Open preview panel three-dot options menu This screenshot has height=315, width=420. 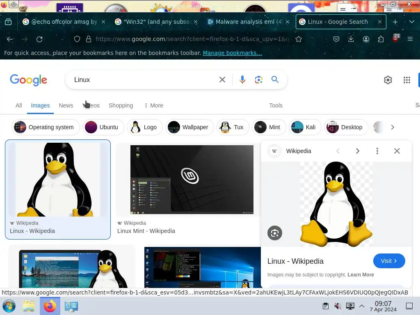click(377, 151)
